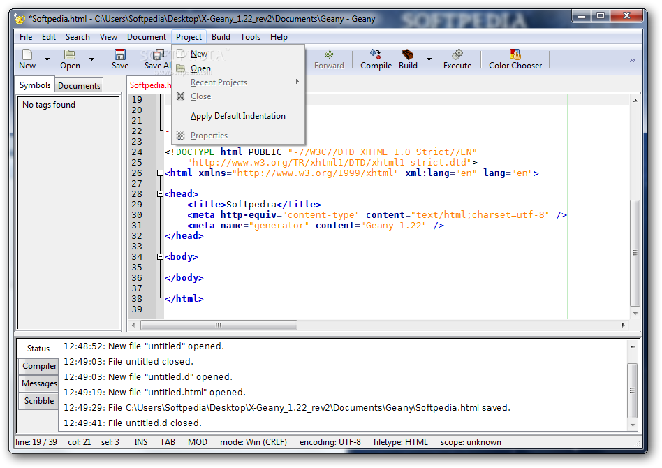Open the Search menu
Image resolution: width=662 pixels, height=468 pixels.
pos(78,37)
